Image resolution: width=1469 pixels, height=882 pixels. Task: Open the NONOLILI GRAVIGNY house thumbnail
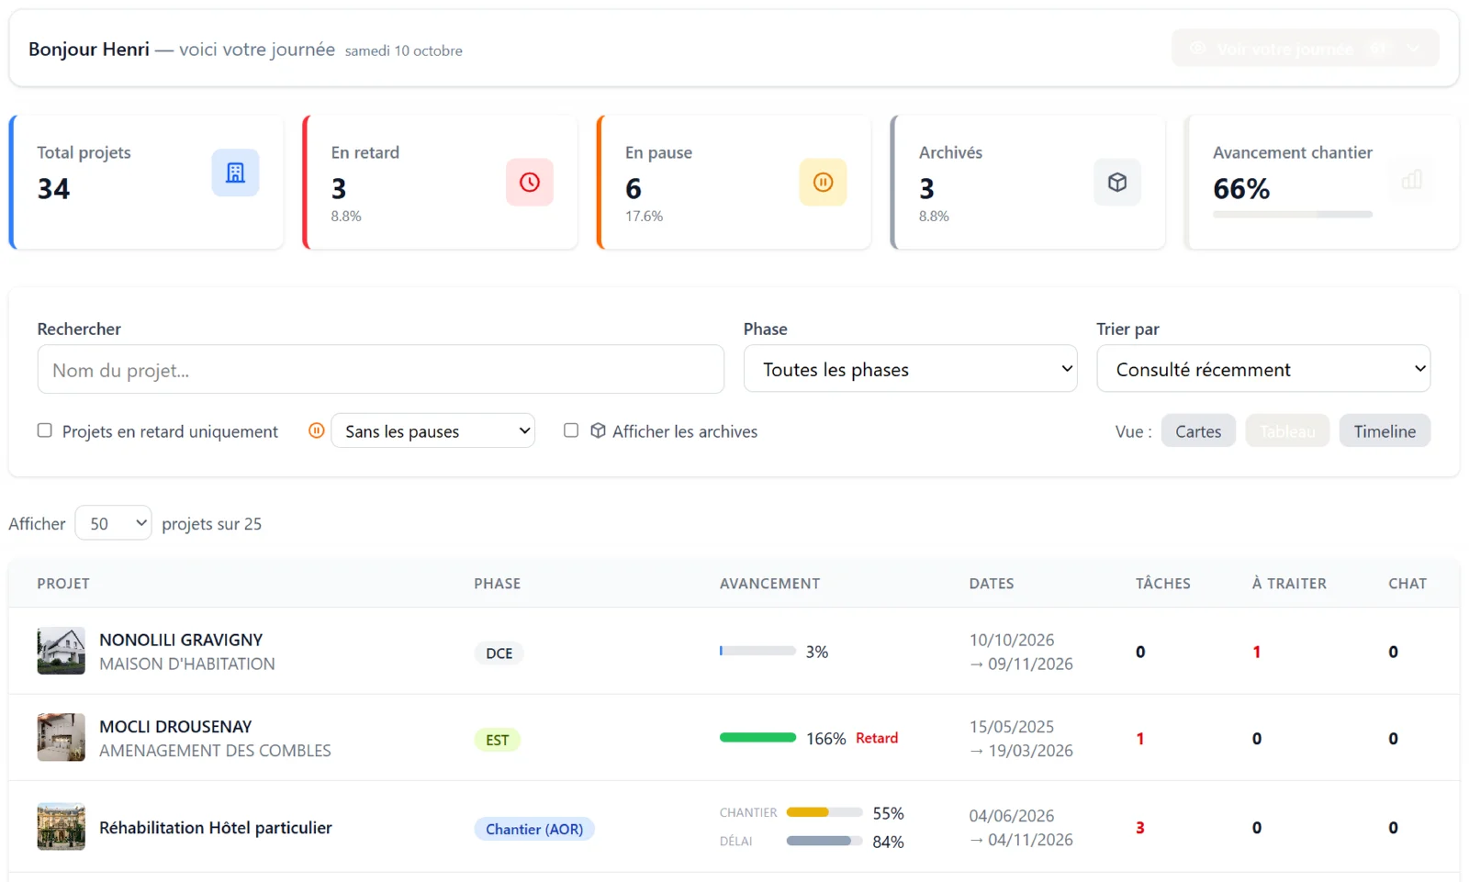[62, 651]
